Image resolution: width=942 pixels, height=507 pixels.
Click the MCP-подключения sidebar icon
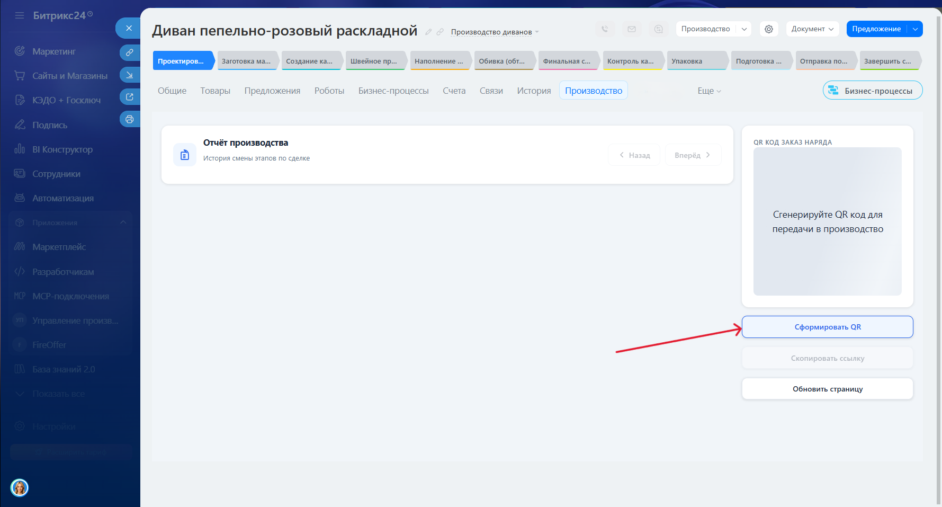tap(20, 296)
